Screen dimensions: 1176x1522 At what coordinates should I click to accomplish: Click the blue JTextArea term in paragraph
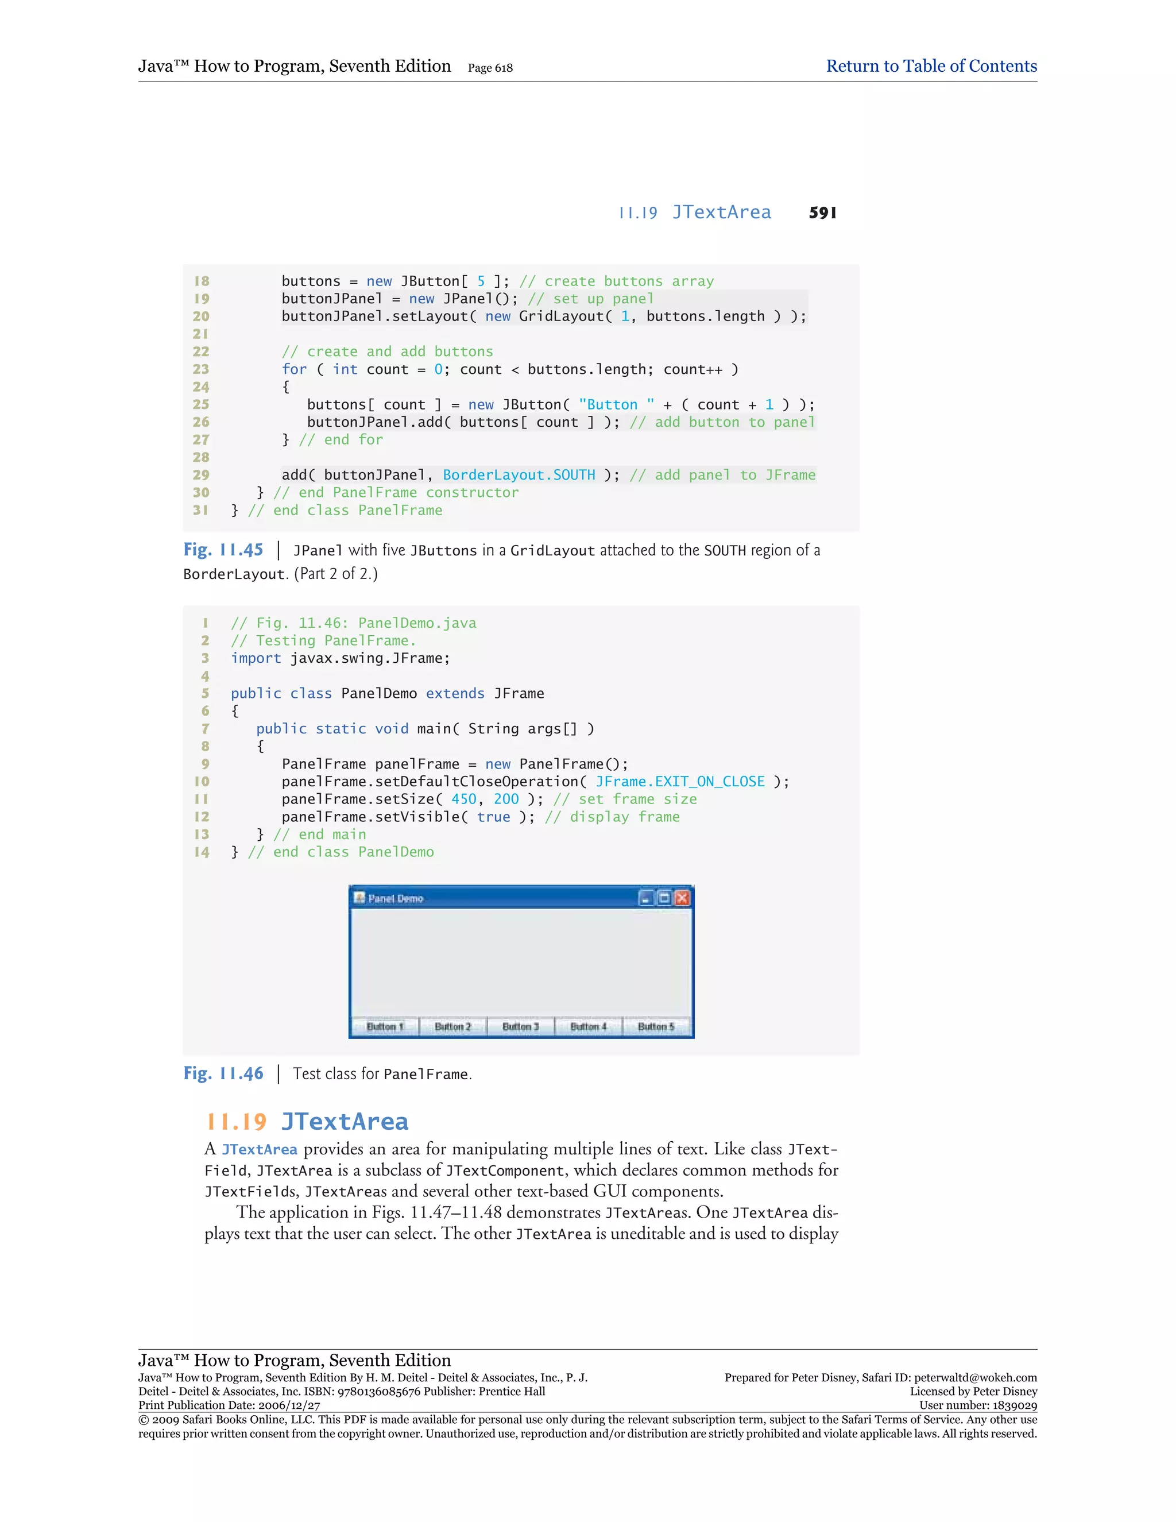point(259,1149)
